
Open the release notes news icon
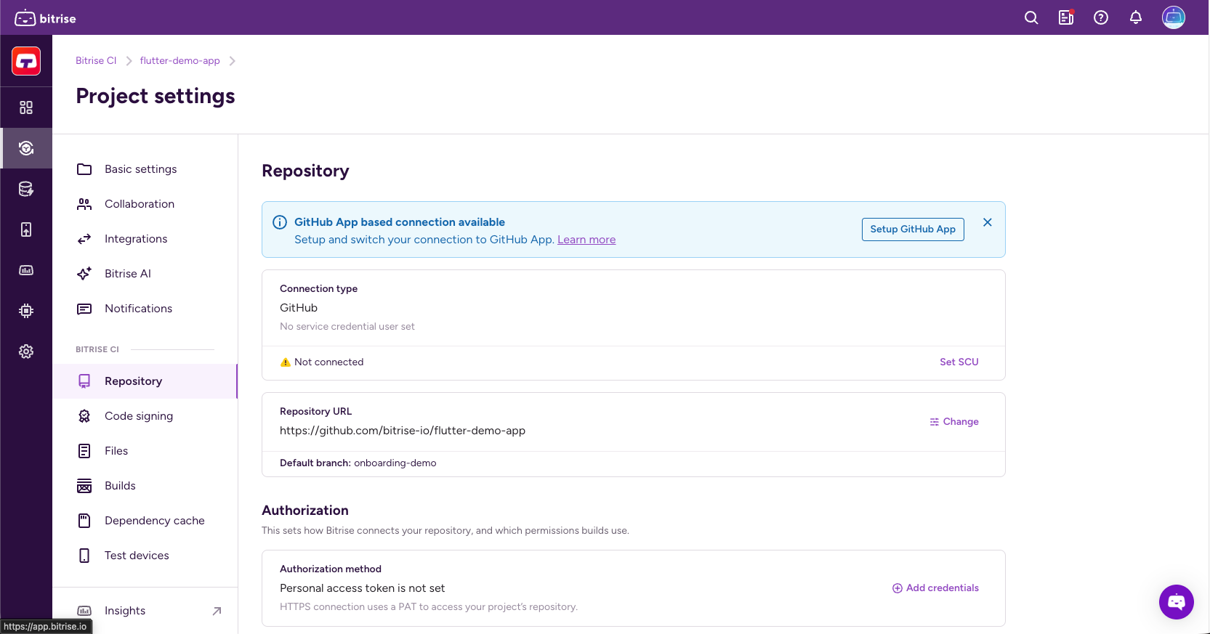click(x=1066, y=17)
